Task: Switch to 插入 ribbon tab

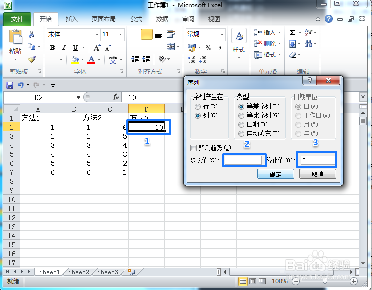Action: pos(71,19)
